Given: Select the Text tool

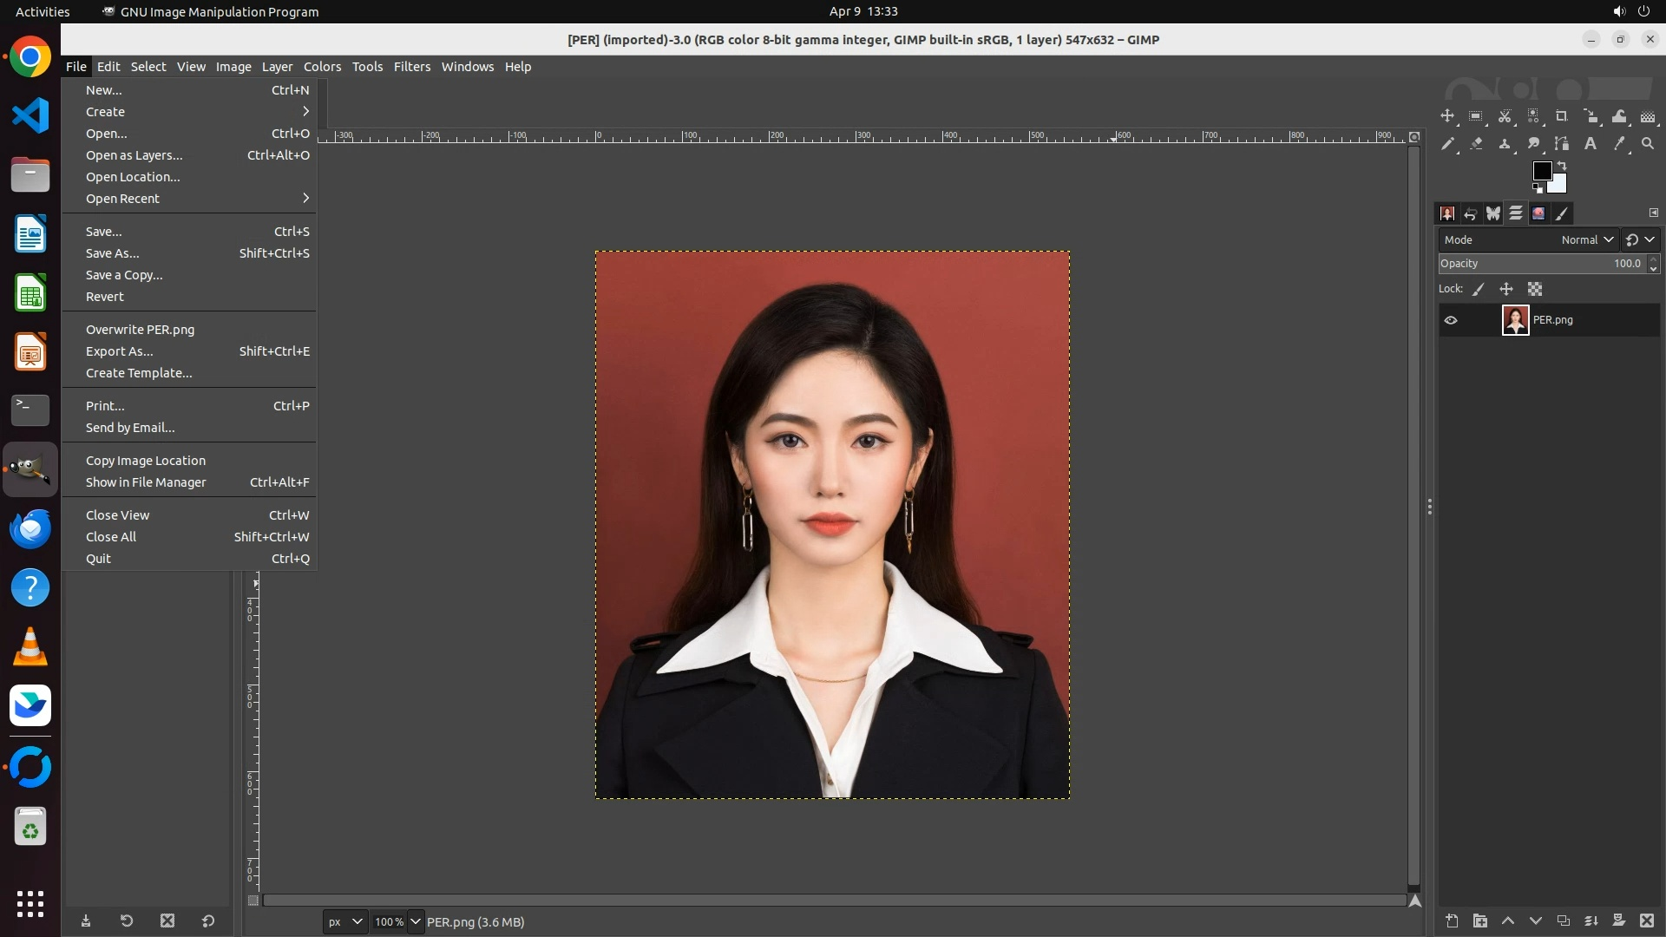Looking at the screenshot, I should pos(1591,144).
